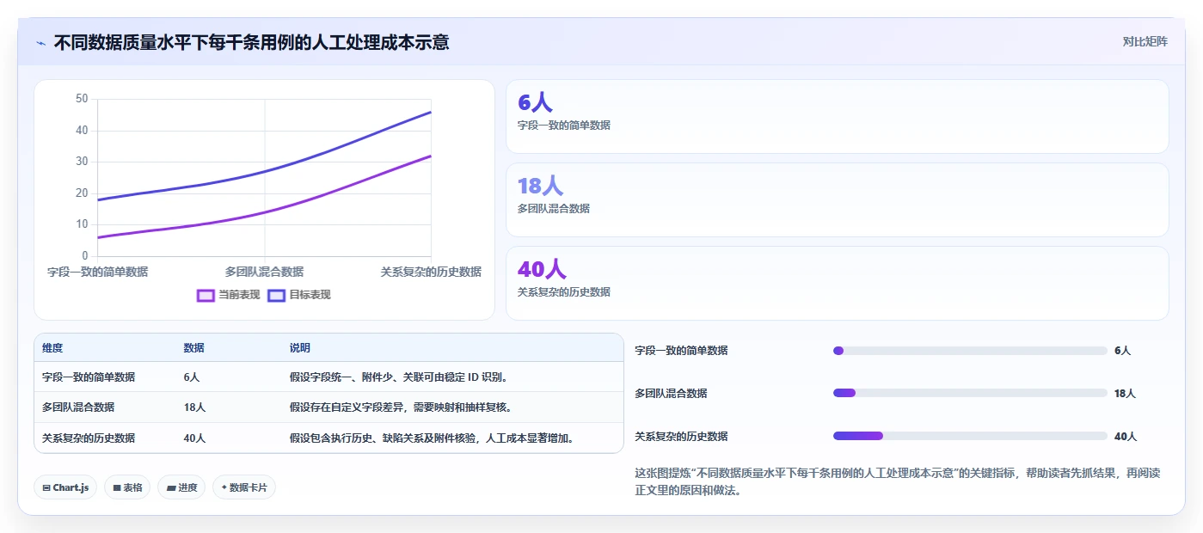Click the 数据 column header
Screen dimensions: 1203x533
click(x=193, y=348)
